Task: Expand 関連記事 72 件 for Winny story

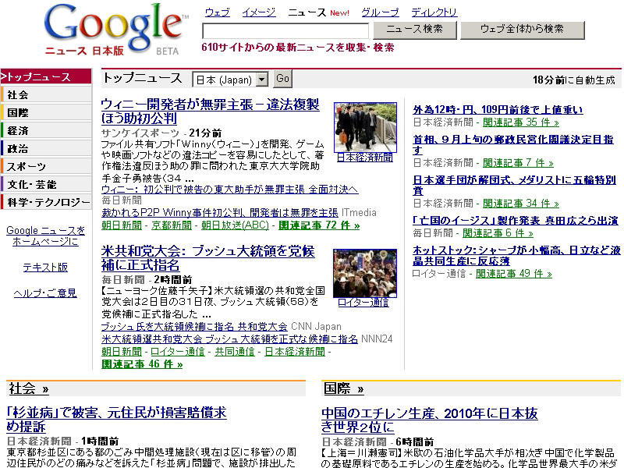Action: click(319, 225)
